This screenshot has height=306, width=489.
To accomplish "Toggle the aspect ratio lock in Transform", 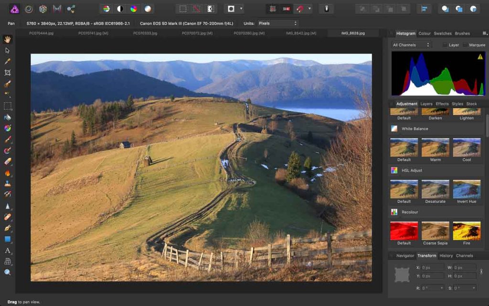I will (481, 272).
